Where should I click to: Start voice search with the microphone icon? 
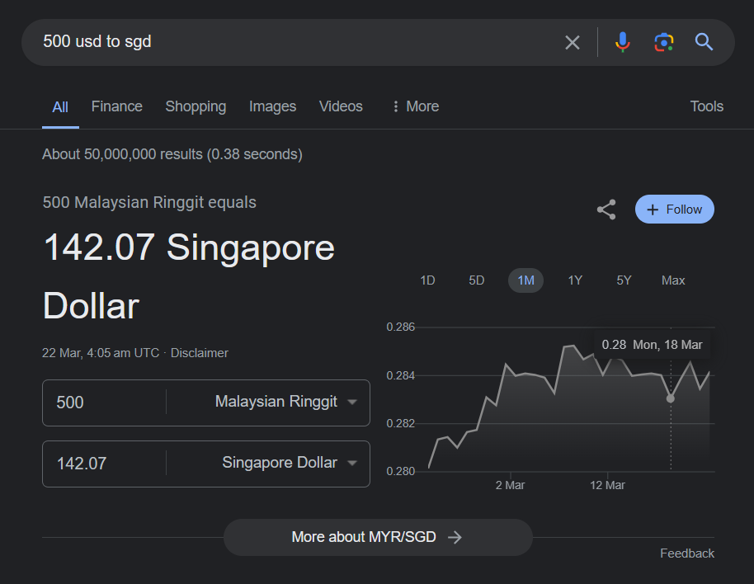622,42
